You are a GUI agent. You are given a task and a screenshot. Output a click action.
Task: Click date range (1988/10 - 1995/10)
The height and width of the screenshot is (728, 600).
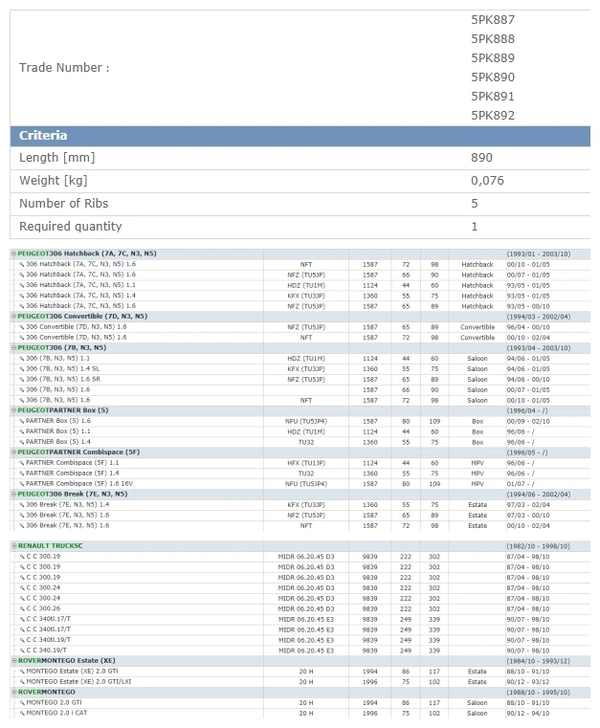pyautogui.click(x=538, y=693)
